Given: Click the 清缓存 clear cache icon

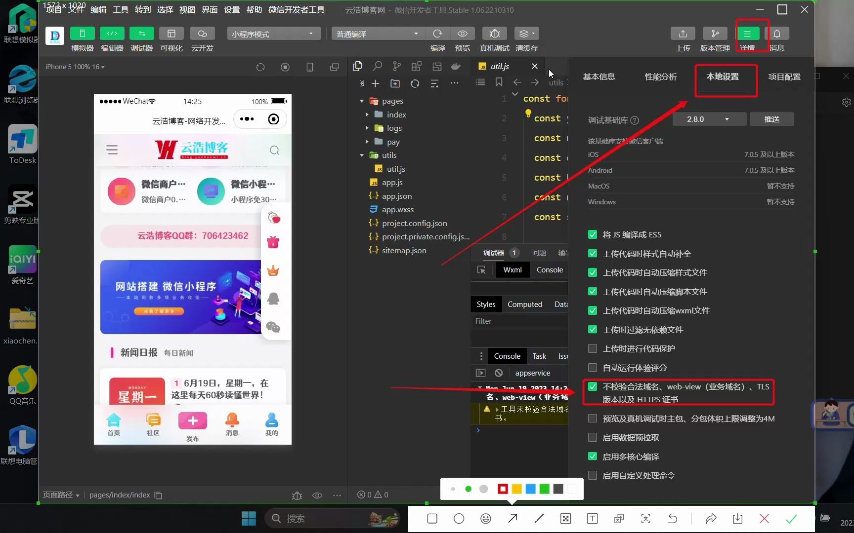Looking at the screenshot, I should tap(526, 34).
